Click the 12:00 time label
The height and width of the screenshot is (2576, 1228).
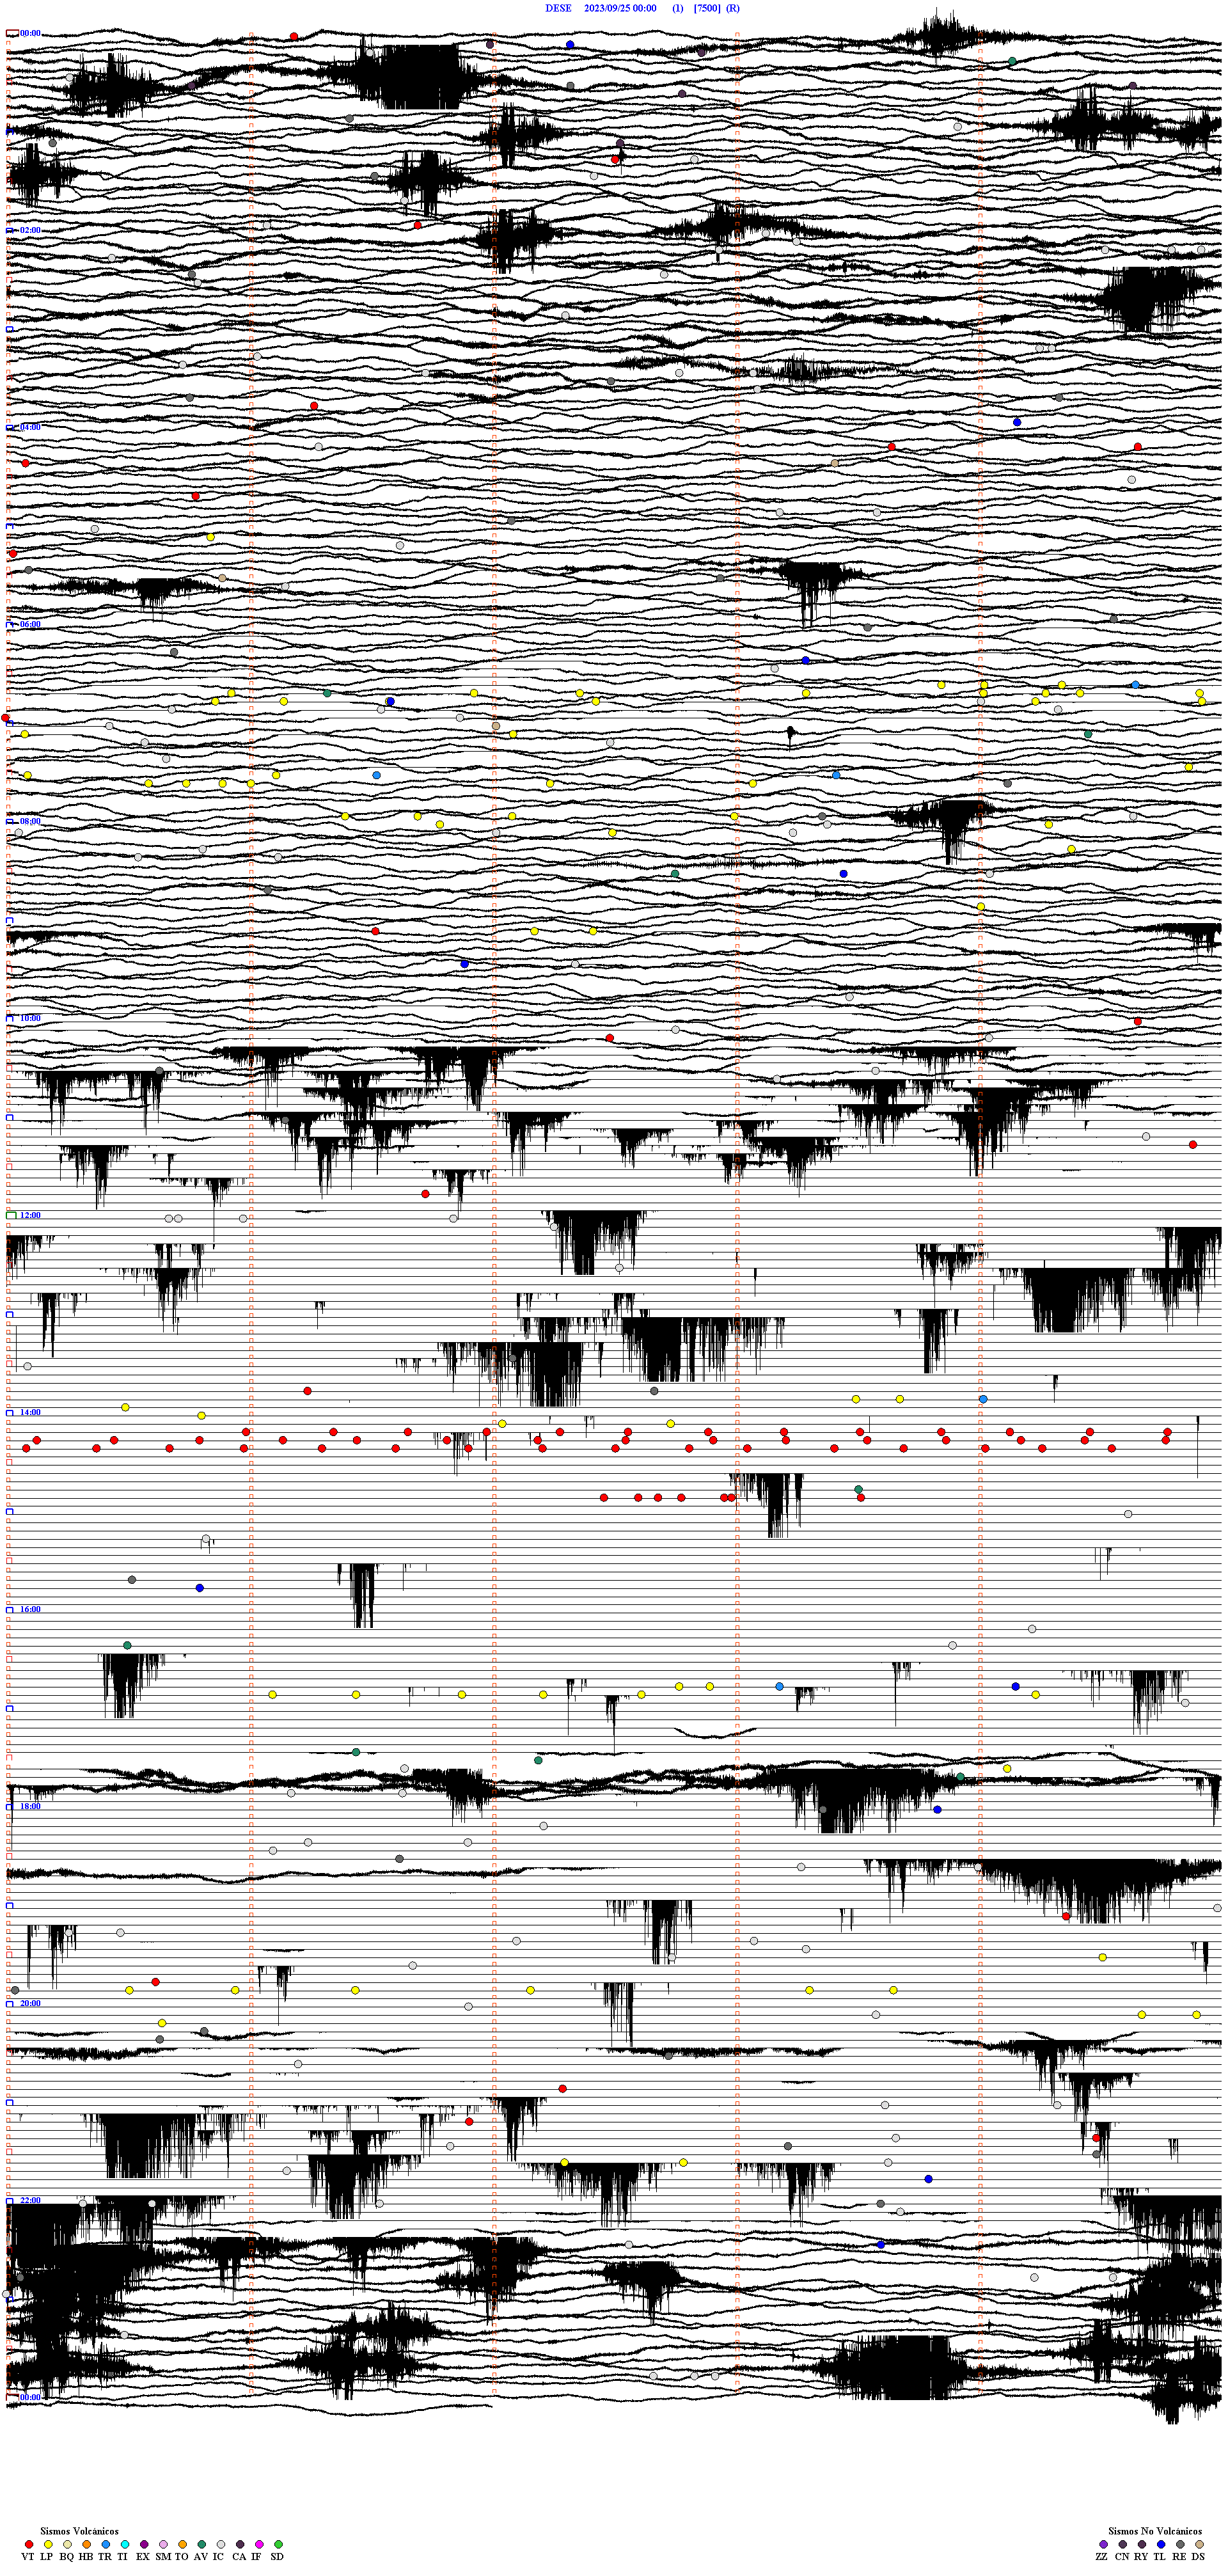coord(30,1215)
